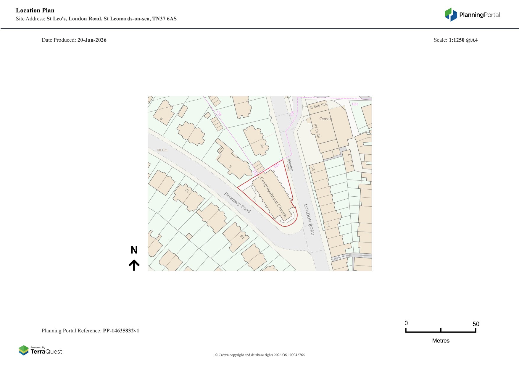Select the site address text

[x=111, y=19]
